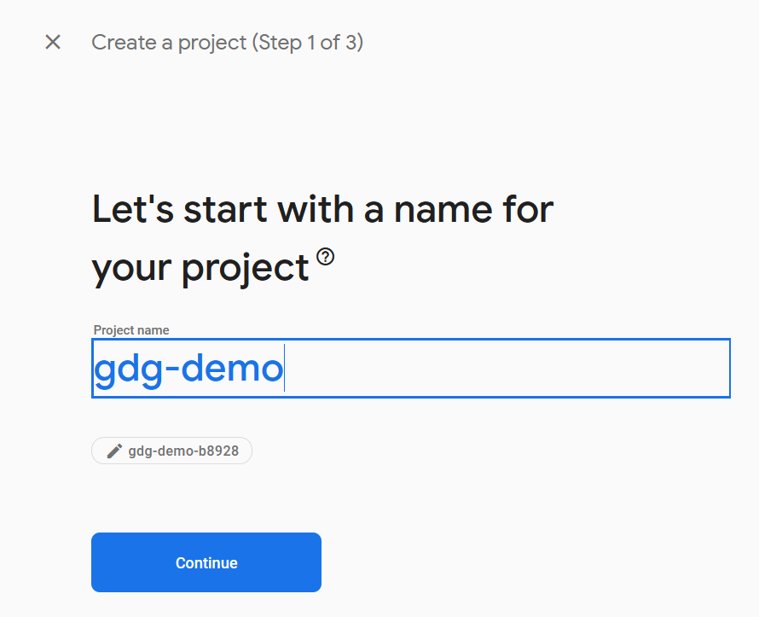Focus the Project name input field

tap(410, 368)
